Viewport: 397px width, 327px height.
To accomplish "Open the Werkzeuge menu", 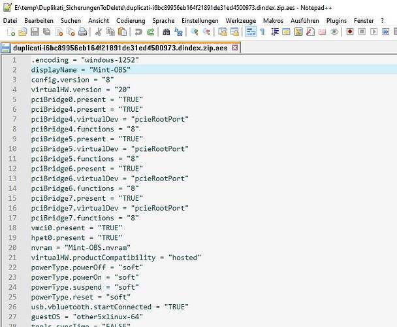I will pos(241,21).
